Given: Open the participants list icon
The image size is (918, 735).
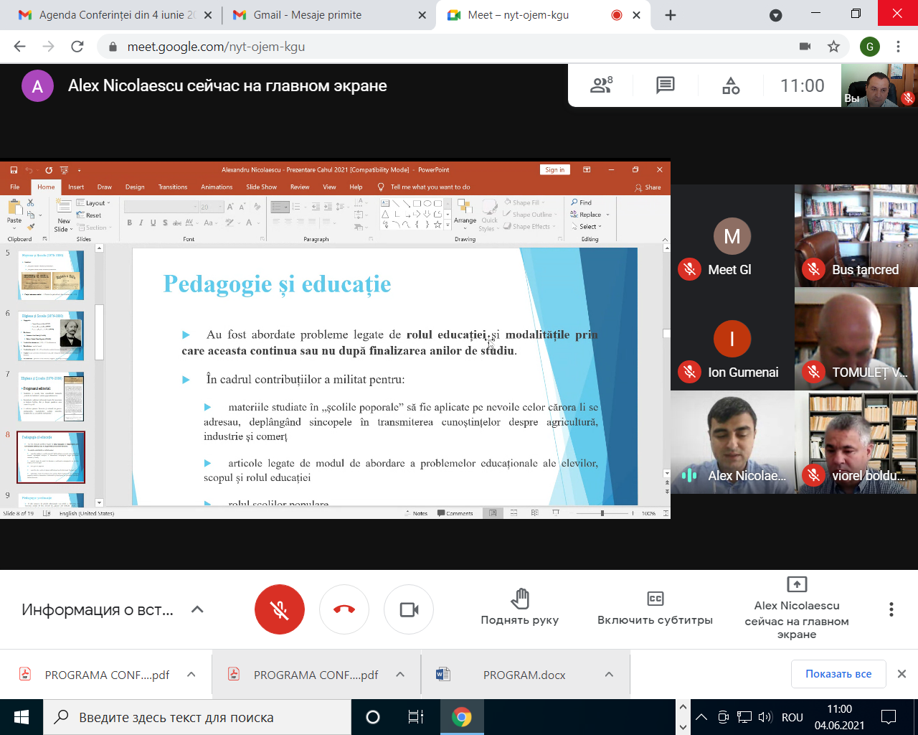Looking at the screenshot, I should (x=601, y=85).
